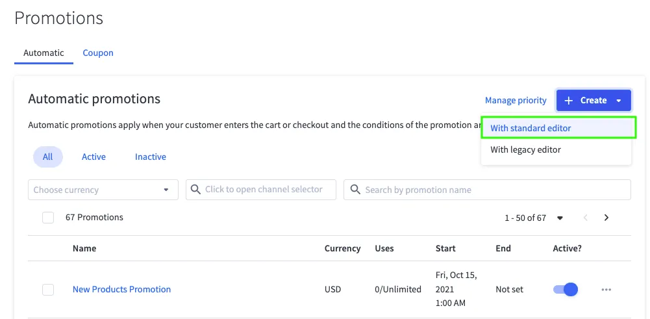Open the New Products Promotion link

(x=121, y=290)
